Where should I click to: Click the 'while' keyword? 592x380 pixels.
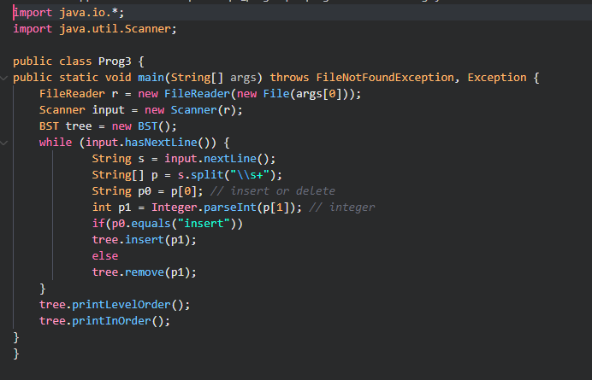point(56,142)
